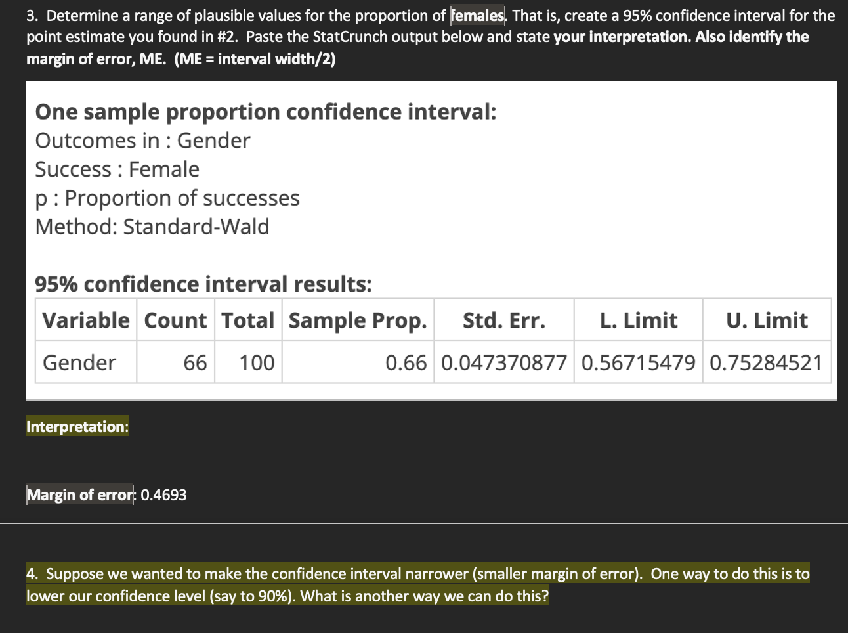This screenshot has height=633, width=848.
Task: Click the standard error 0.047370877 cell
Action: tap(503, 362)
